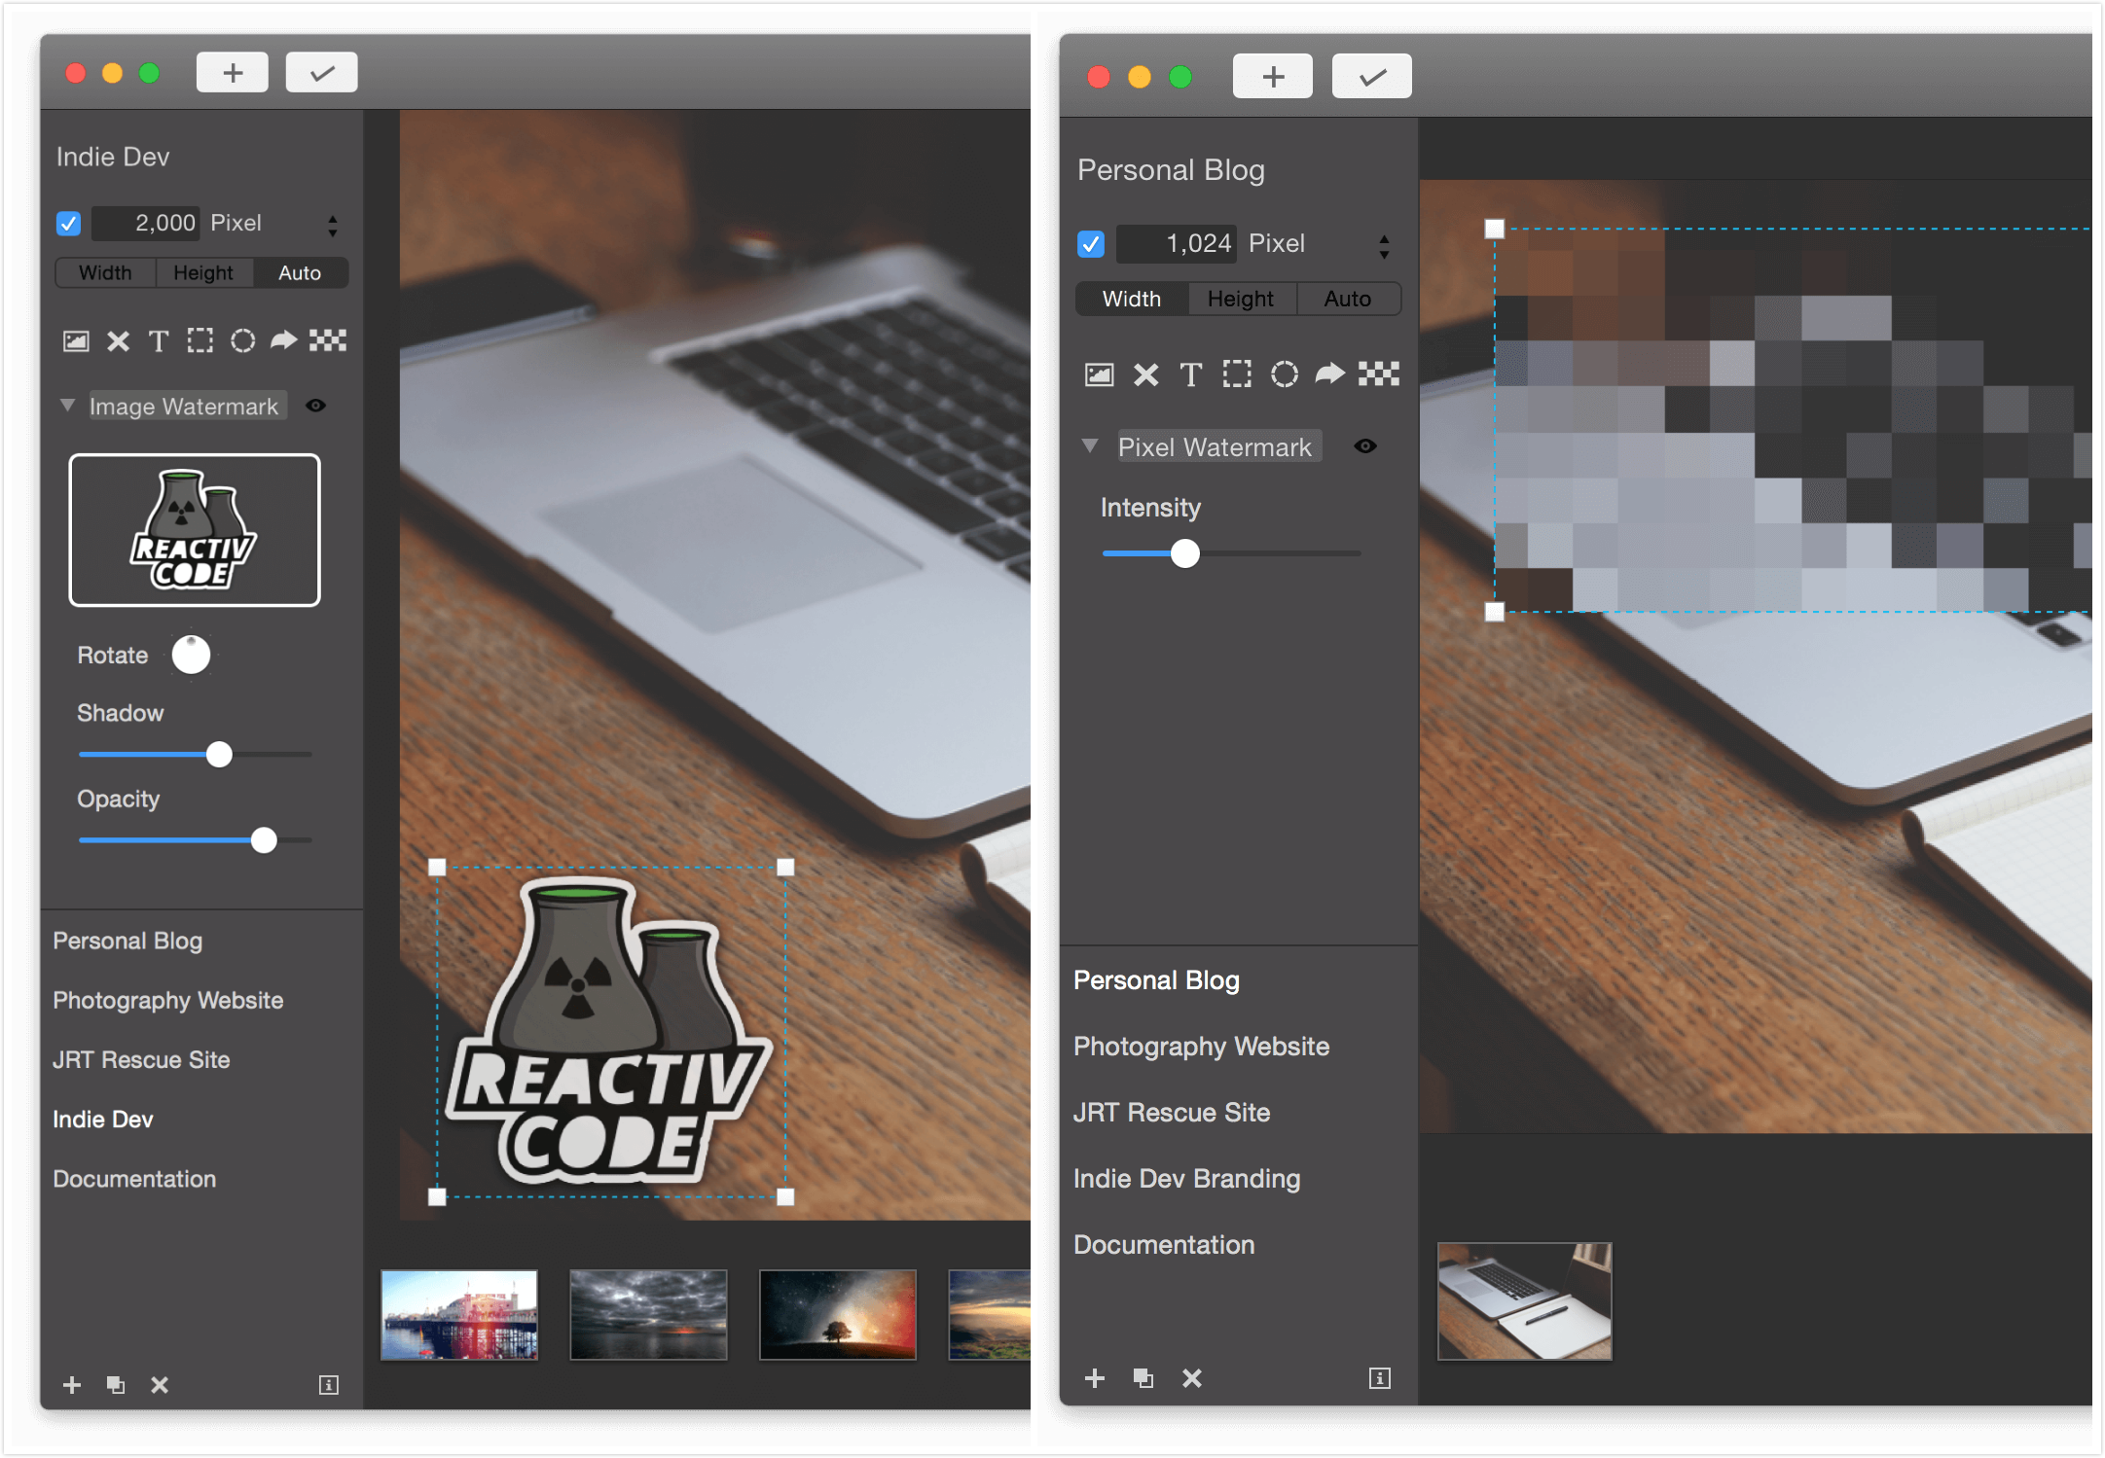The image size is (2105, 1458).
Task: Select the stormy clouds photo thumbnail
Action: [648, 1314]
